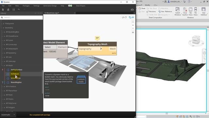Open File menu in Dynamo
This screenshot has height=118, width=209.
pyautogui.click(x=3, y=6)
